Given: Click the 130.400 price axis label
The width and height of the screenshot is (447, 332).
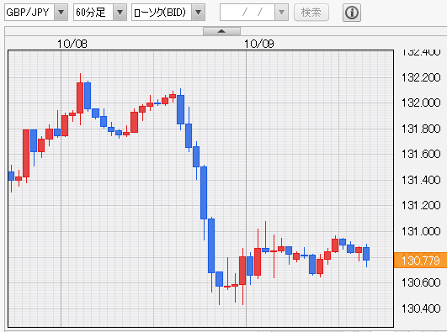Looking at the screenshot, I should click(x=421, y=308).
